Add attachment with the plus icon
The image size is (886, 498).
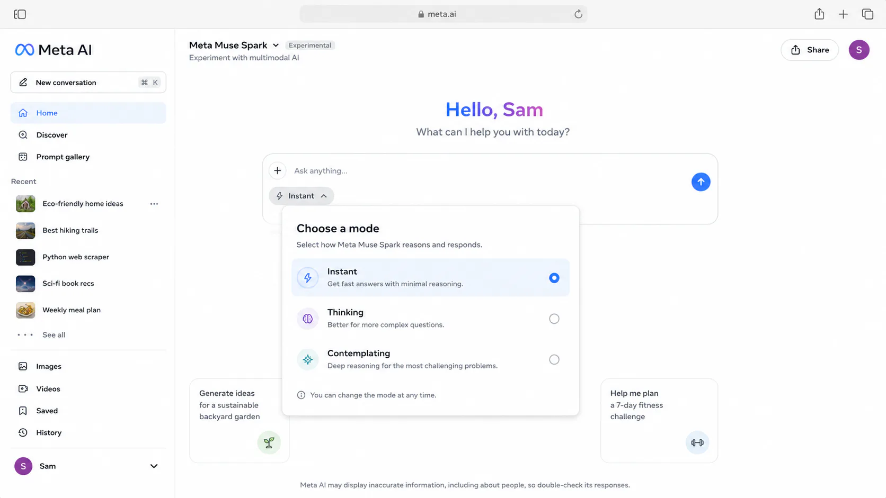point(277,170)
